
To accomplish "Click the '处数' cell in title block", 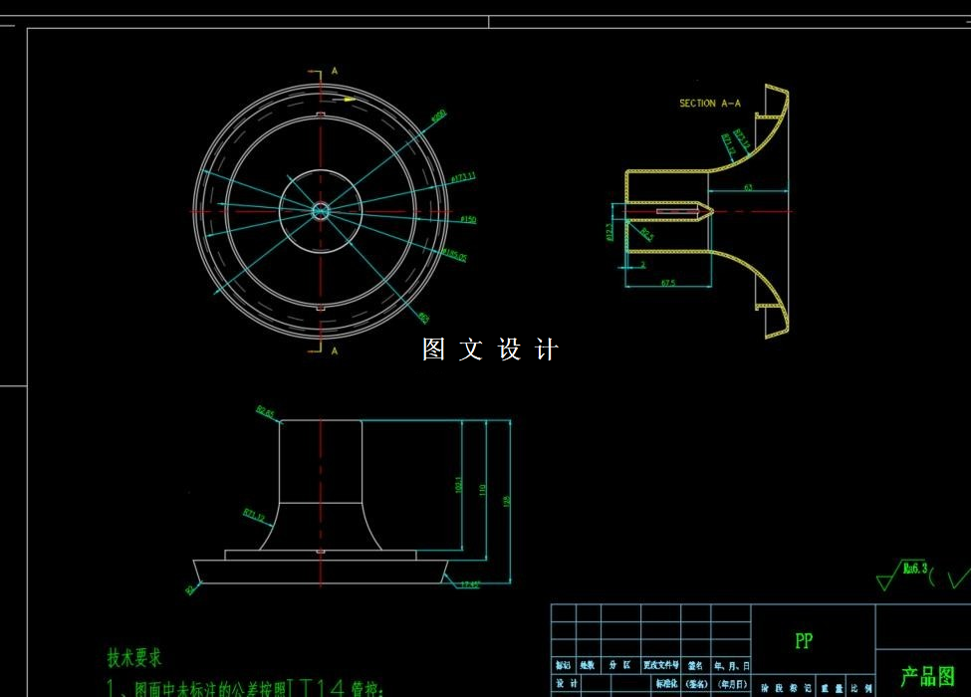I will (587, 665).
